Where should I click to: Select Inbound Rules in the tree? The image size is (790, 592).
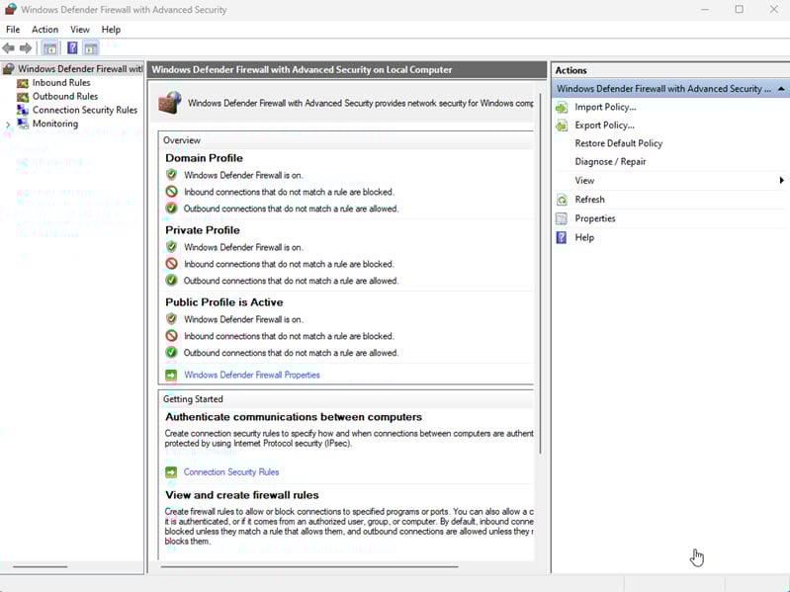(x=60, y=83)
